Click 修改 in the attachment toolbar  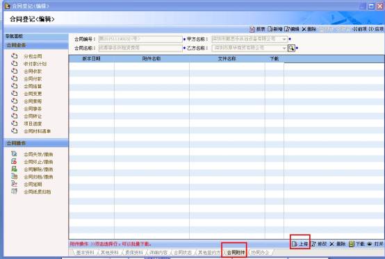click(319, 244)
